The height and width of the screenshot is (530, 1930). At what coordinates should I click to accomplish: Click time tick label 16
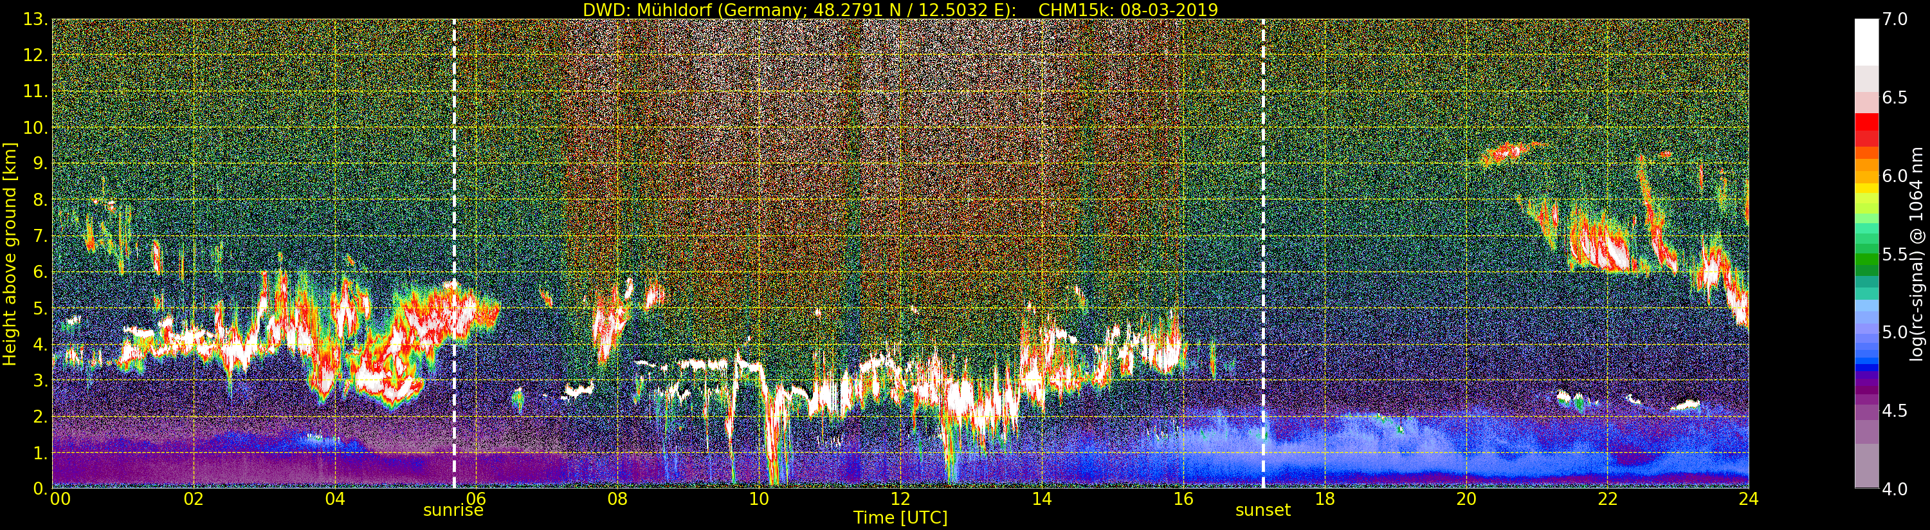pos(1183,499)
